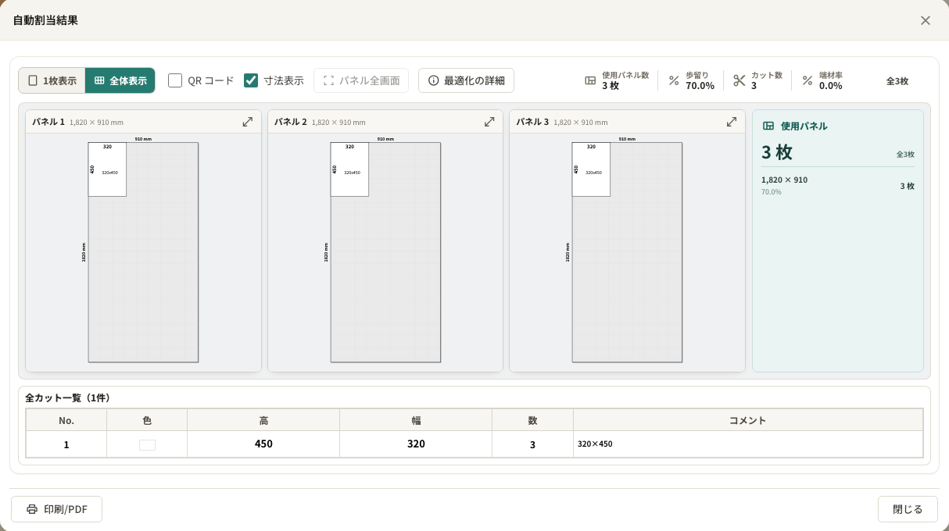This screenshot has width=949, height=531.
Task: Select the 320x450 piece in パネル 3
Action: (x=591, y=169)
